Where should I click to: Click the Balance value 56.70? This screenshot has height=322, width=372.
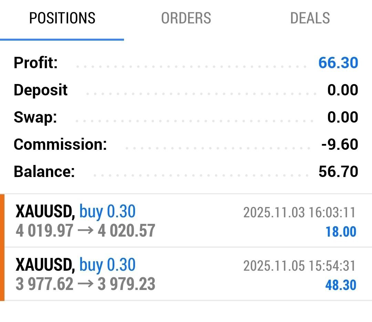click(x=338, y=172)
